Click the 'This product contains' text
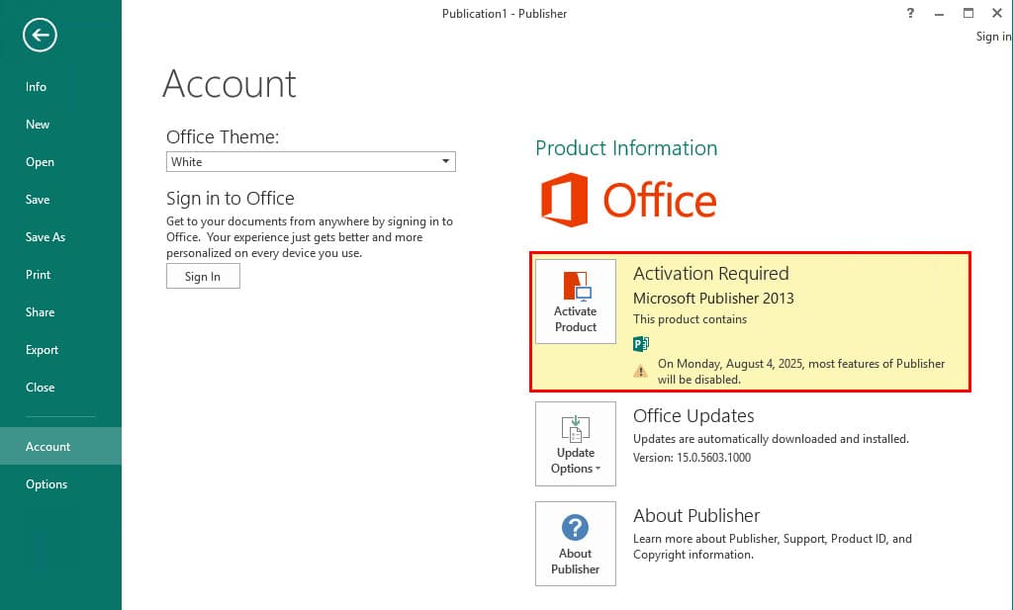1013x610 pixels. pyautogui.click(x=690, y=319)
